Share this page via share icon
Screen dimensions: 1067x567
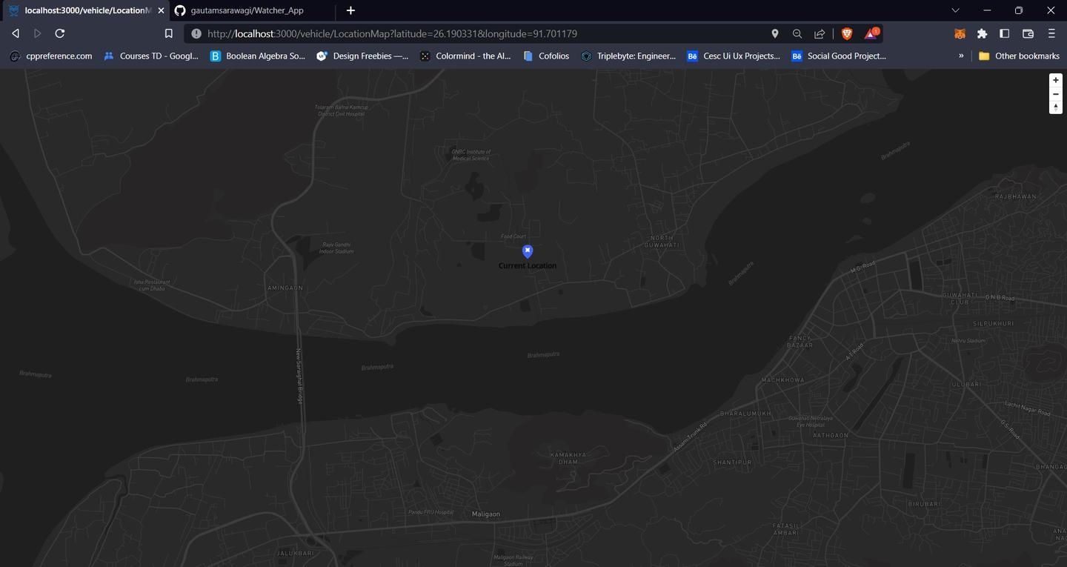[820, 33]
